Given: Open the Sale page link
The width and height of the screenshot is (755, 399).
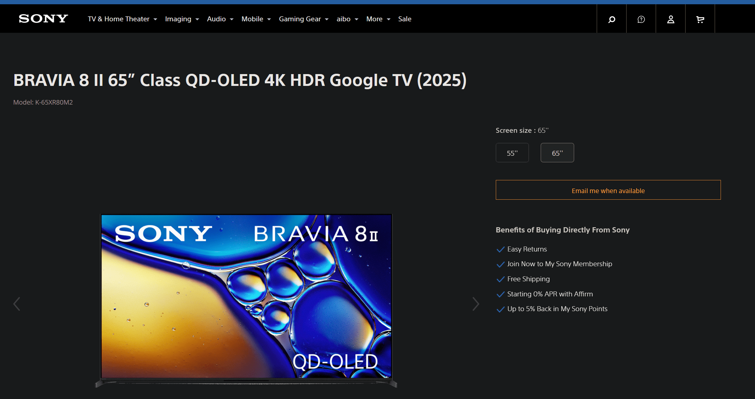Looking at the screenshot, I should [x=405, y=19].
